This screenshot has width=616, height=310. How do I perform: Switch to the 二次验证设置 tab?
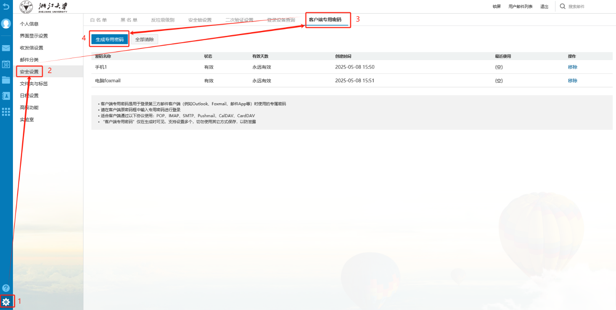tap(239, 20)
